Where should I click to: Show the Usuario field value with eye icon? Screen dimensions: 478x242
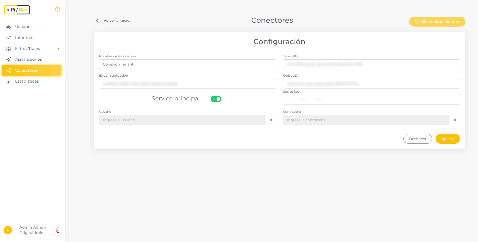pos(270,120)
